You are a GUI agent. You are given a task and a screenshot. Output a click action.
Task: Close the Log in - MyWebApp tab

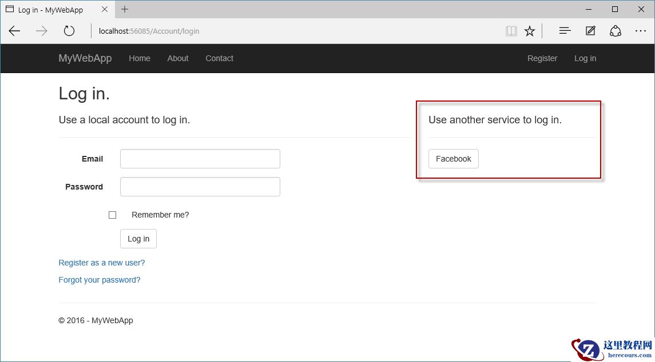coord(104,9)
